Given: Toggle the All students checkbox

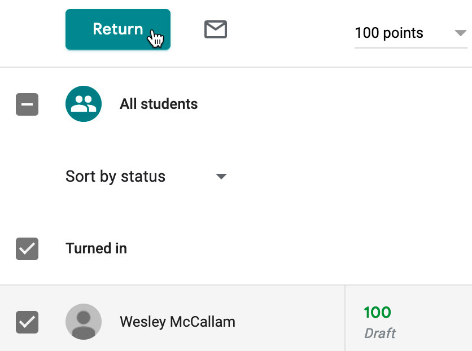Looking at the screenshot, I should point(27,104).
